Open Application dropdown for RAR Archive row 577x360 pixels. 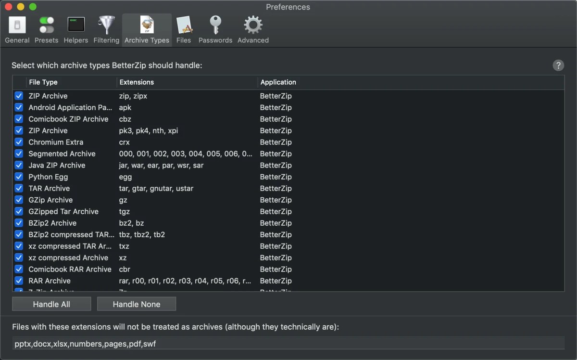point(276,281)
